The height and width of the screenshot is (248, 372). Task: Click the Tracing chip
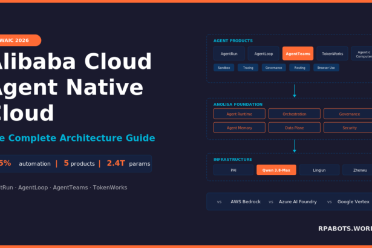(248, 68)
